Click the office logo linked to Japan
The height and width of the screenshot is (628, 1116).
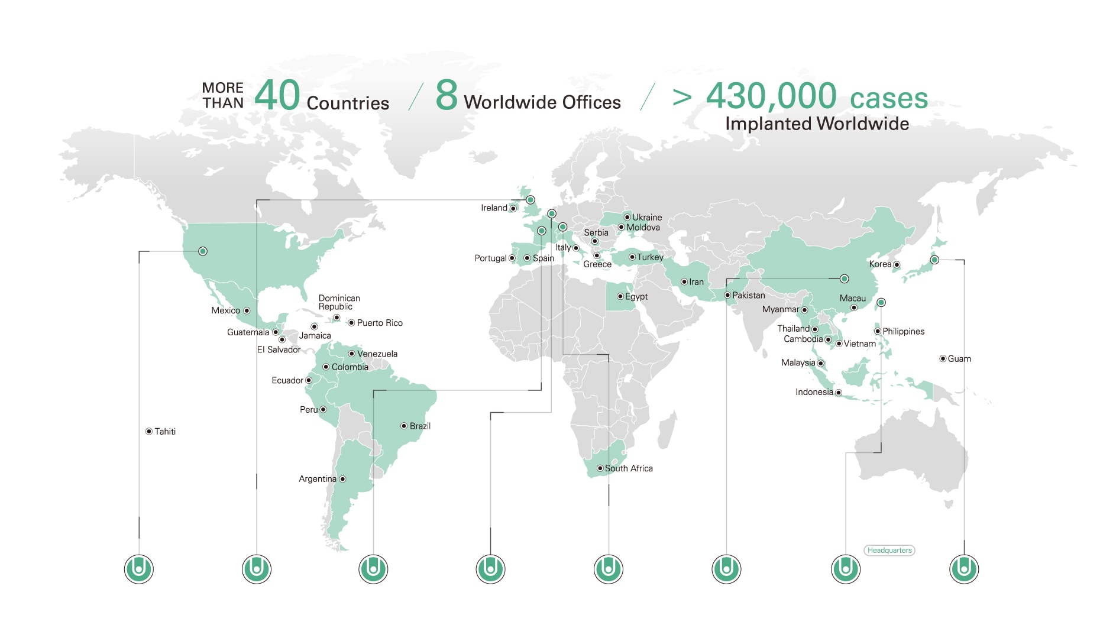pos(963,569)
